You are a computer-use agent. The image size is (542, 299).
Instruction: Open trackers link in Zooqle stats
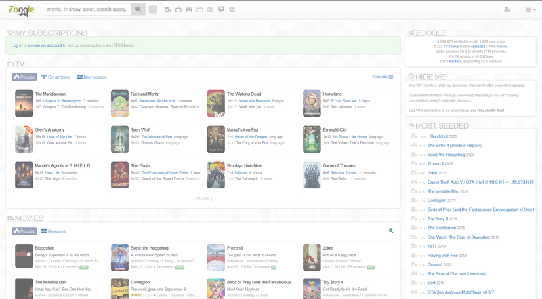[x=455, y=61]
